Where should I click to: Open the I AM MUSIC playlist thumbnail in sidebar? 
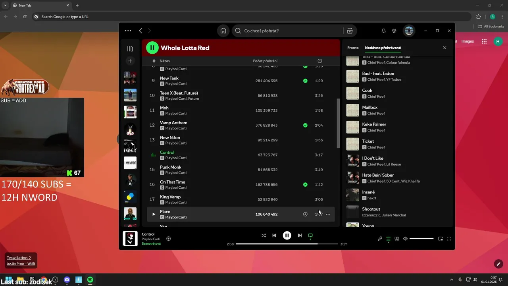[130, 163]
